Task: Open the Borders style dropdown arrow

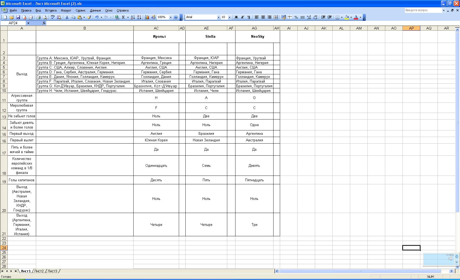Action: coord(342,17)
